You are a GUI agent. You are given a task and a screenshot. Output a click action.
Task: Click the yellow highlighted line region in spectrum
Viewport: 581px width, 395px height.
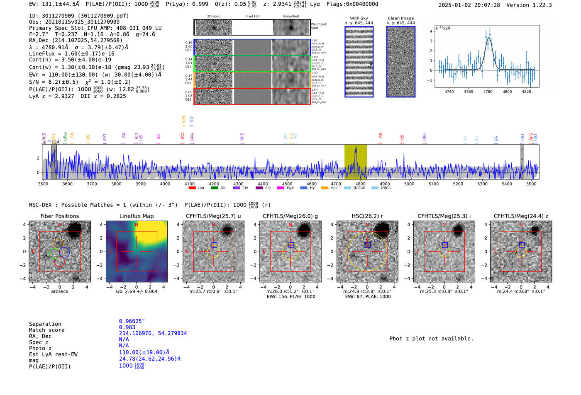tap(356, 162)
